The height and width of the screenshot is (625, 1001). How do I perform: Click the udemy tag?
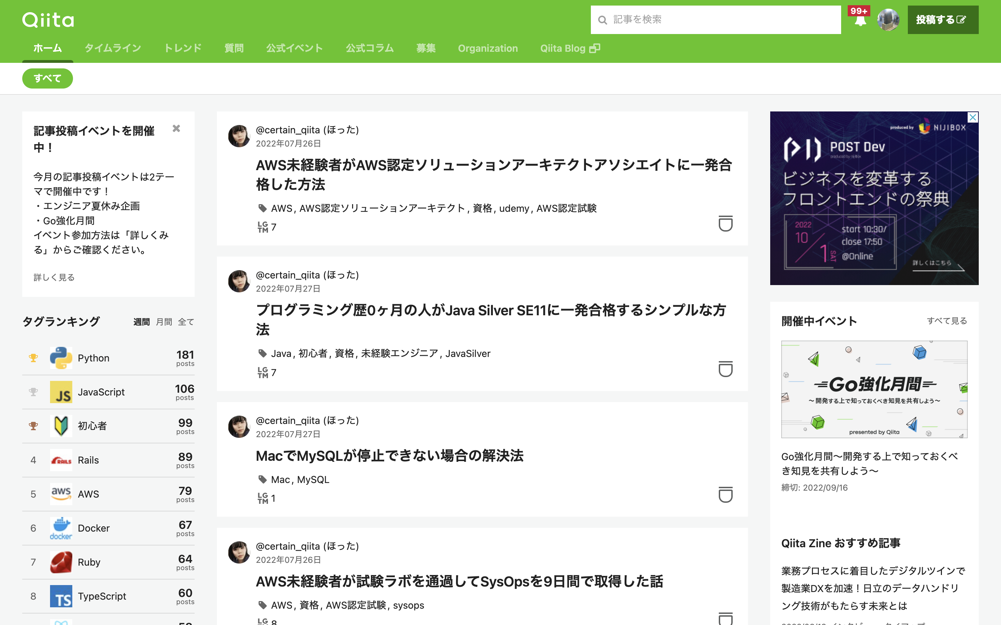click(x=514, y=208)
